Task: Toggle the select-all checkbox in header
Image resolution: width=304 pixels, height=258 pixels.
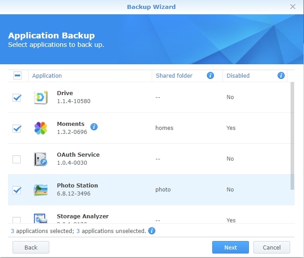Action: [17, 75]
